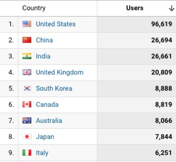Click the Italy flag icon

click(27, 153)
